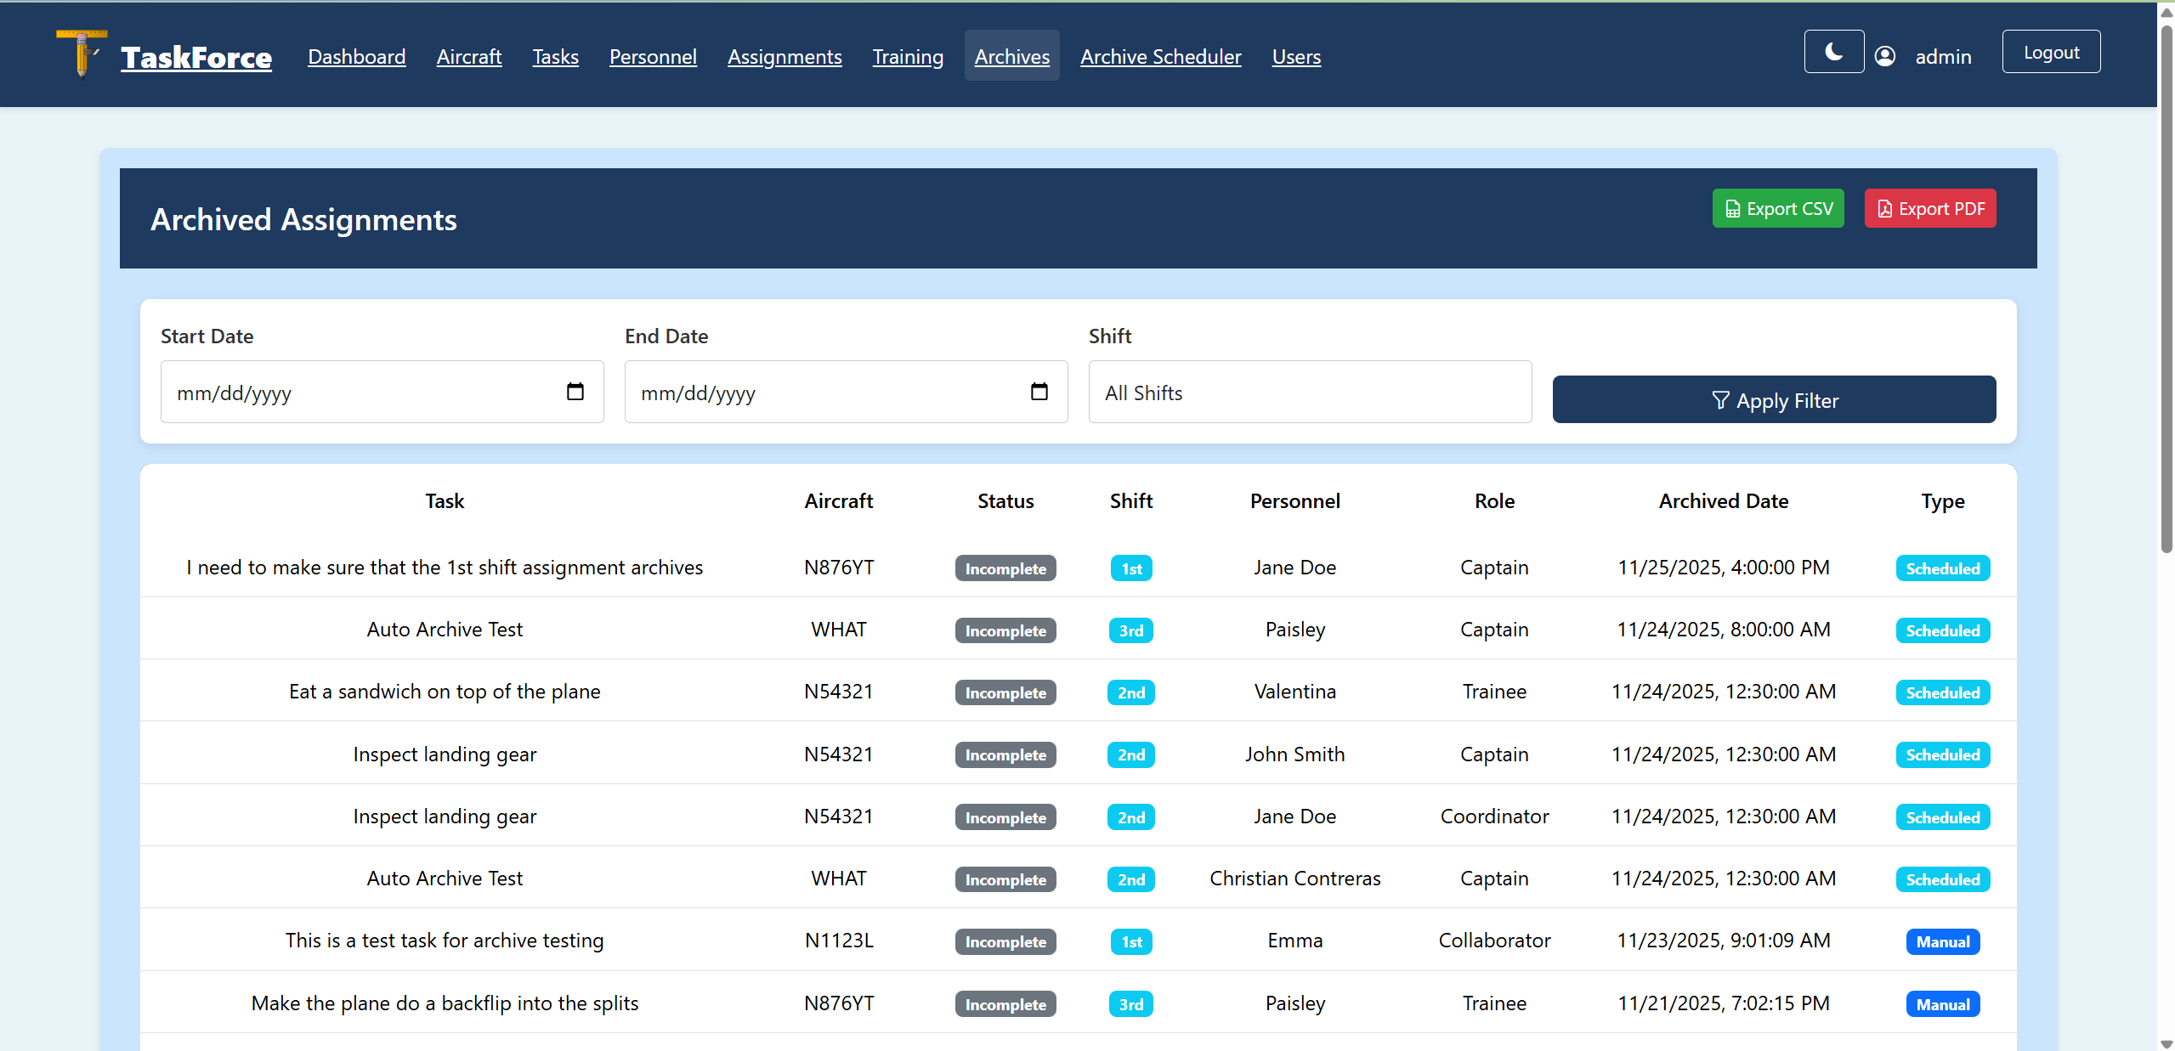The height and width of the screenshot is (1051, 2175).
Task: Click the Scheduled badge on Auto Archive Test
Action: click(x=1943, y=630)
